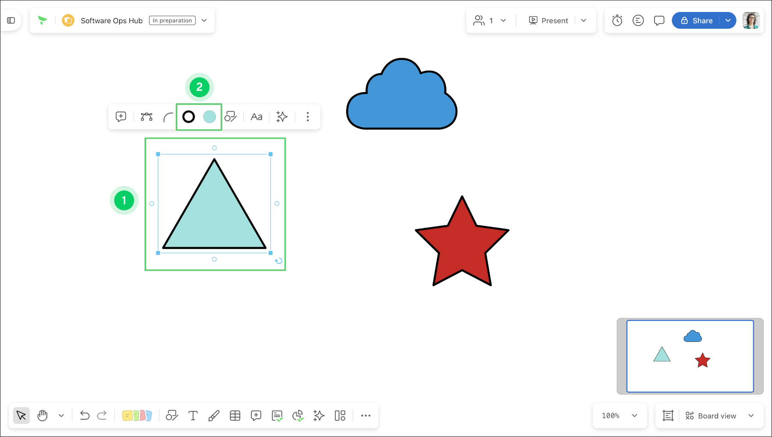This screenshot has width=772, height=437.
Task: Click the In preparation status badge
Action: tap(172, 21)
